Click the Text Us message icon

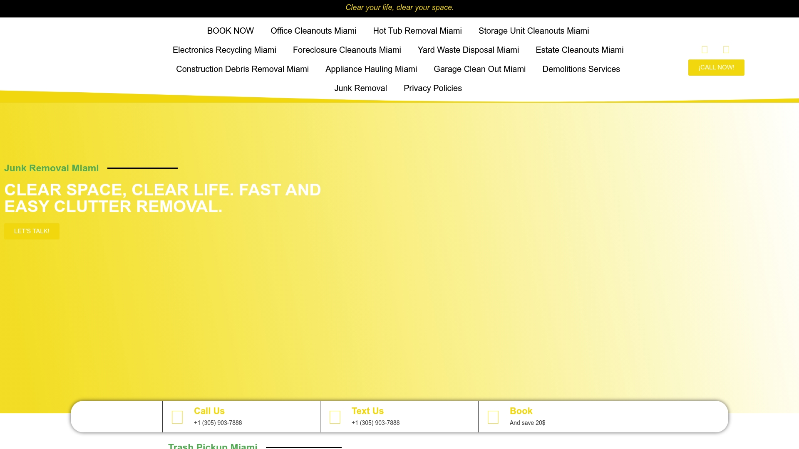pos(335,417)
